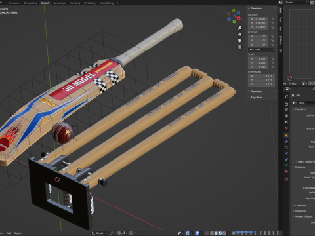Click the red X axis on navigation gizmo
The width and height of the screenshot is (315, 236).
(x=239, y=18)
